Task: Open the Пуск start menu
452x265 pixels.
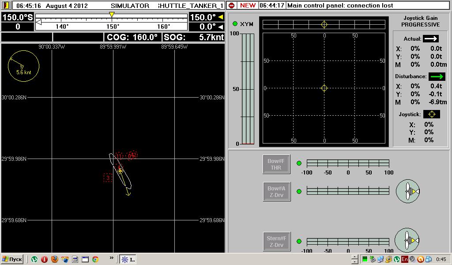Action: click(12, 259)
